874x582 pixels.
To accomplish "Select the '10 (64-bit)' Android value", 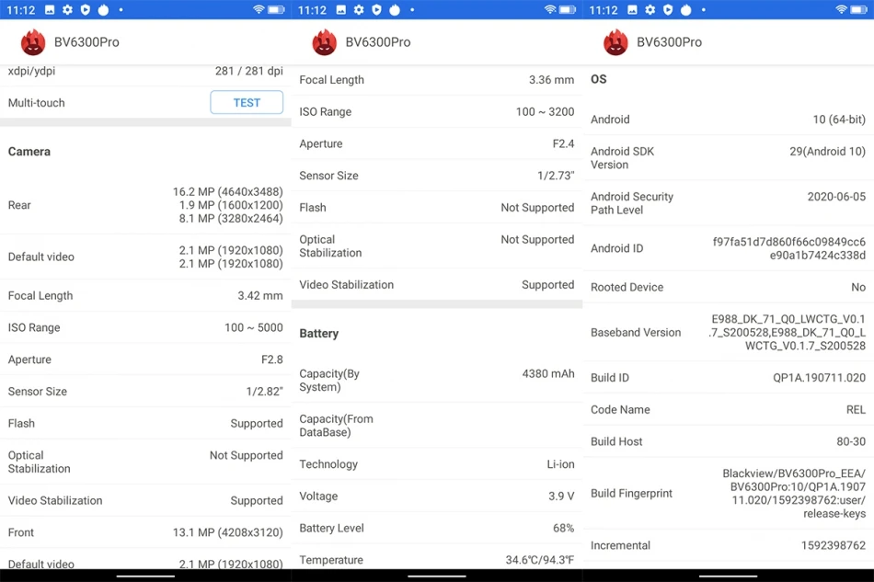I will [839, 120].
